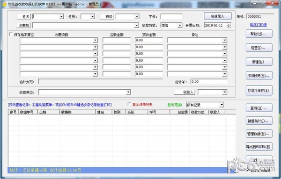Viewport: 281px width, 179px height.
Task: Open the 购买打印纸 link
Action: (x=258, y=25)
